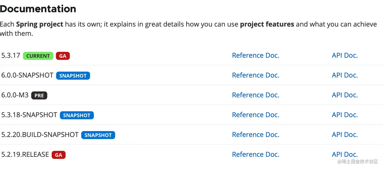Open Reference Doc. for 5.2.20.BUILD-SNAPSHOT
The image size is (383, 169).
pyautogui.click(x=255, y=135)
